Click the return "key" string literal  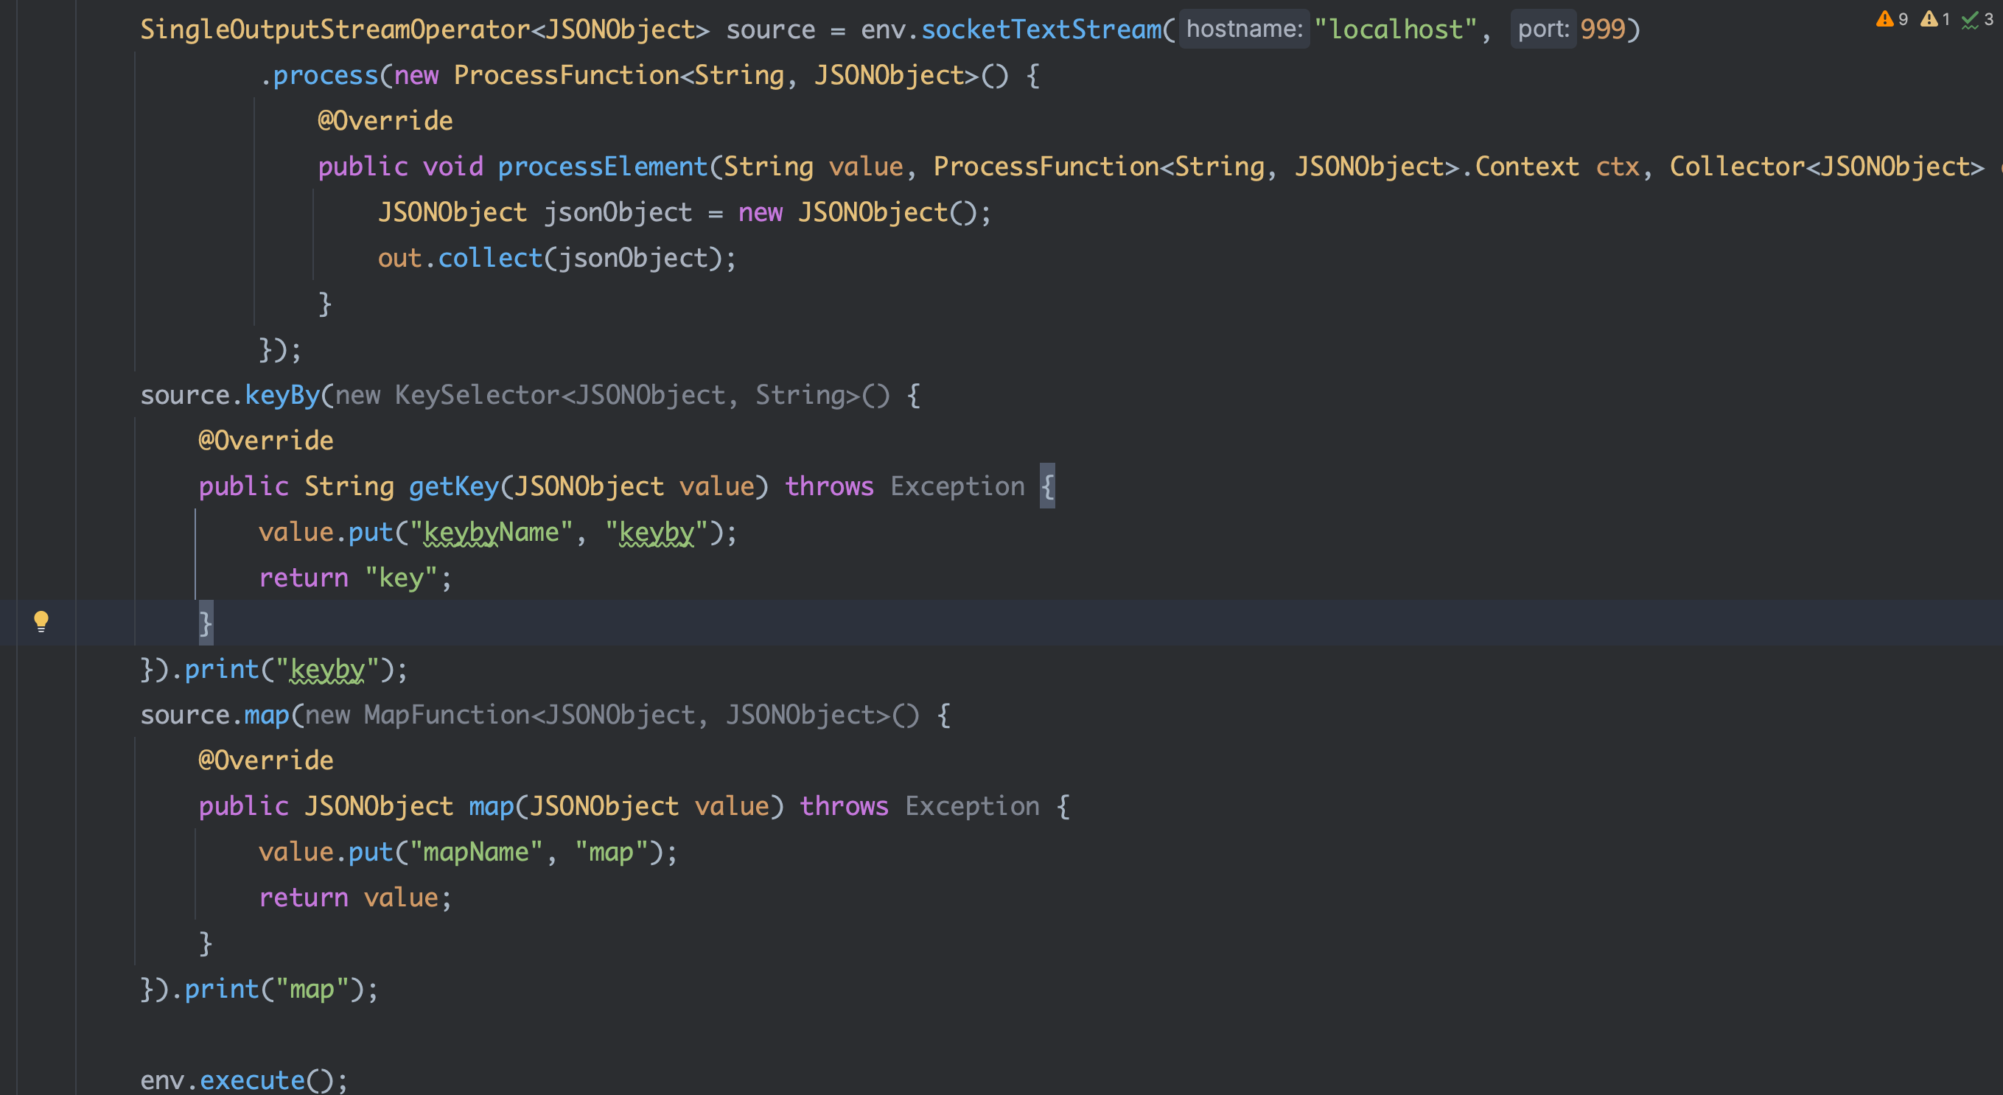click(401, 578)
